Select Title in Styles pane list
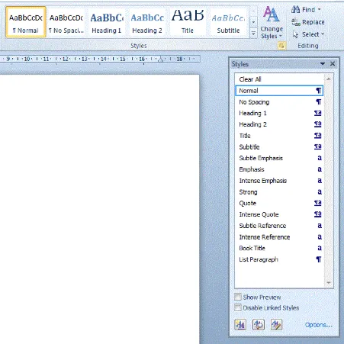 click(279, 136)
